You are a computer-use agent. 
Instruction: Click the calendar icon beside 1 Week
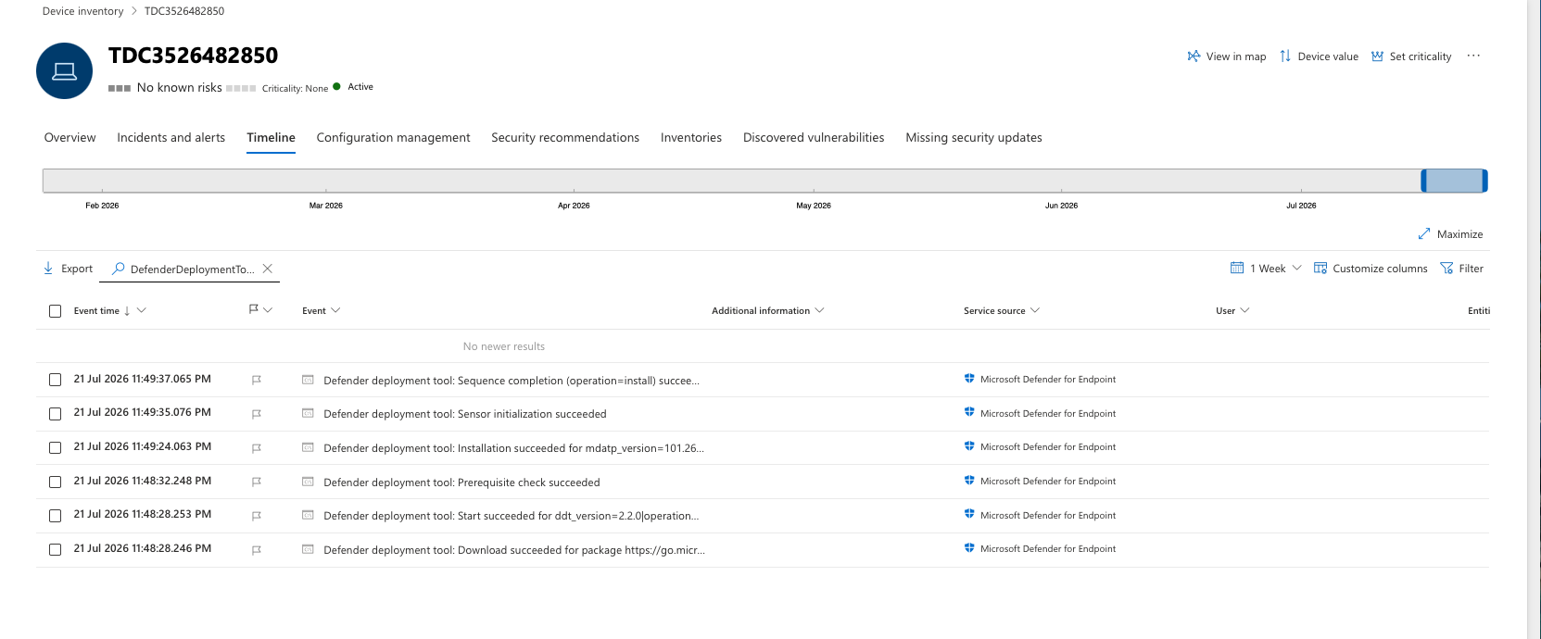pos(1237,269)
